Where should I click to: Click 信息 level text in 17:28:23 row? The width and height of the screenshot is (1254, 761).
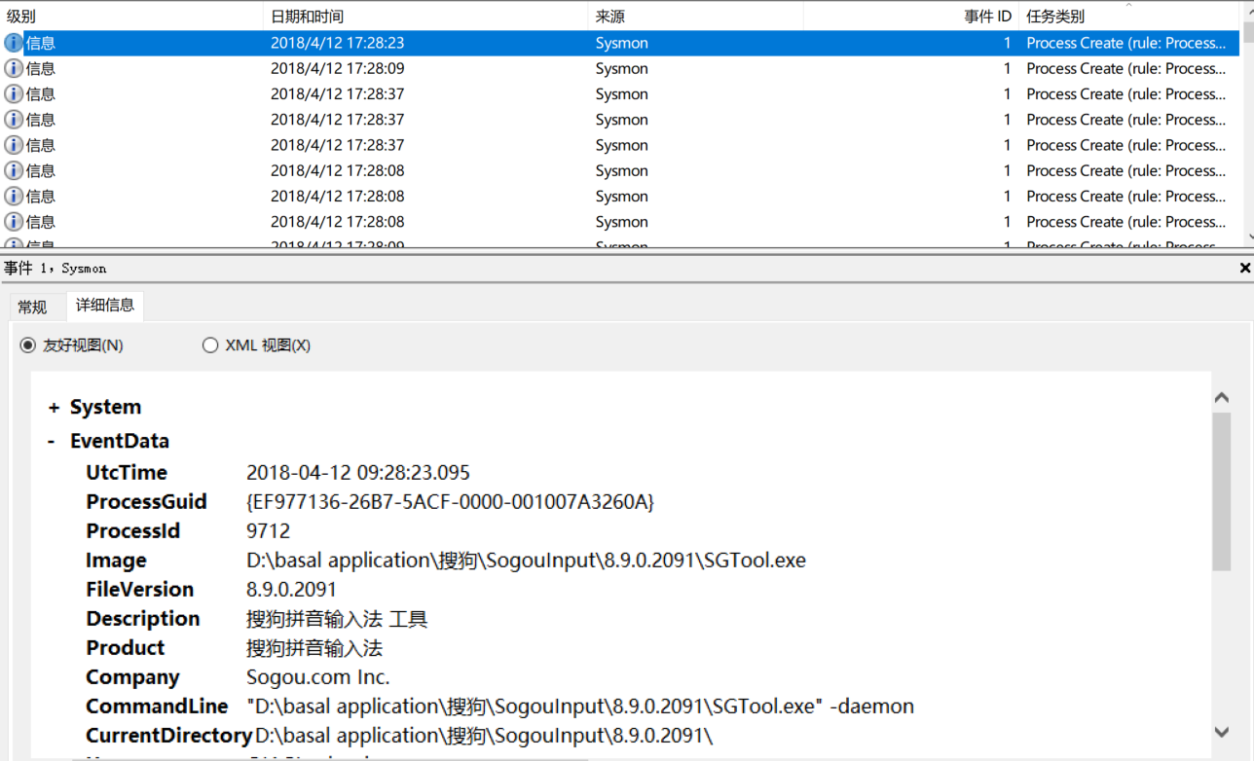pyautogui.click(x=40, y=43)
